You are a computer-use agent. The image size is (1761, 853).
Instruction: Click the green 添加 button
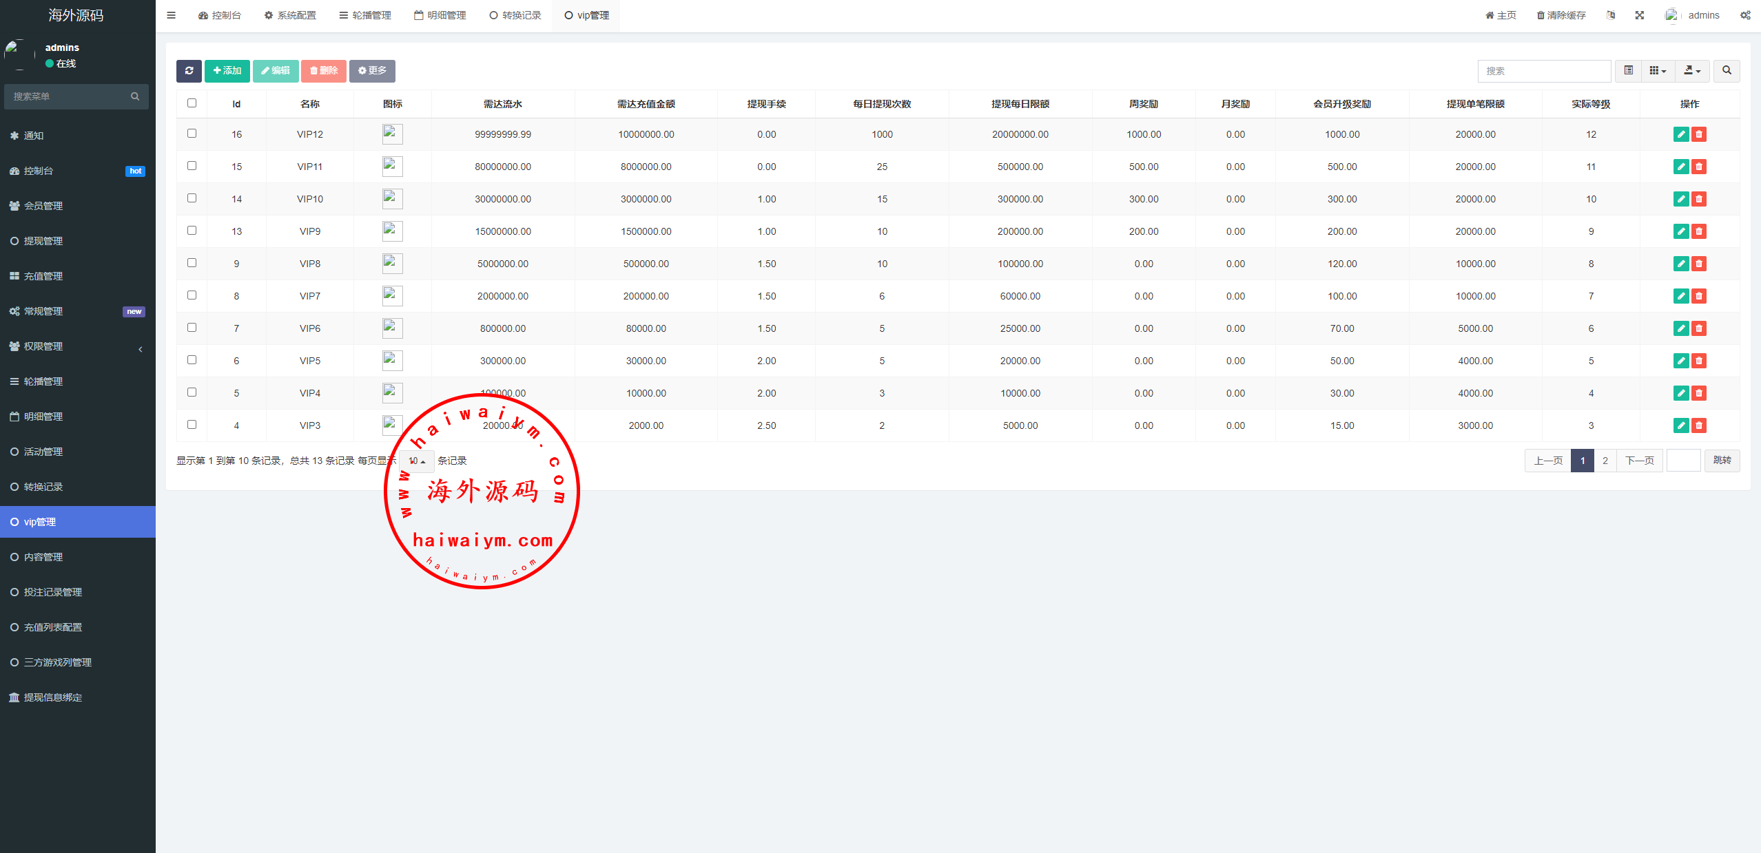pos(227,71)
